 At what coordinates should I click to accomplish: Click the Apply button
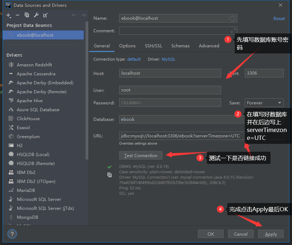pos(271,234)
